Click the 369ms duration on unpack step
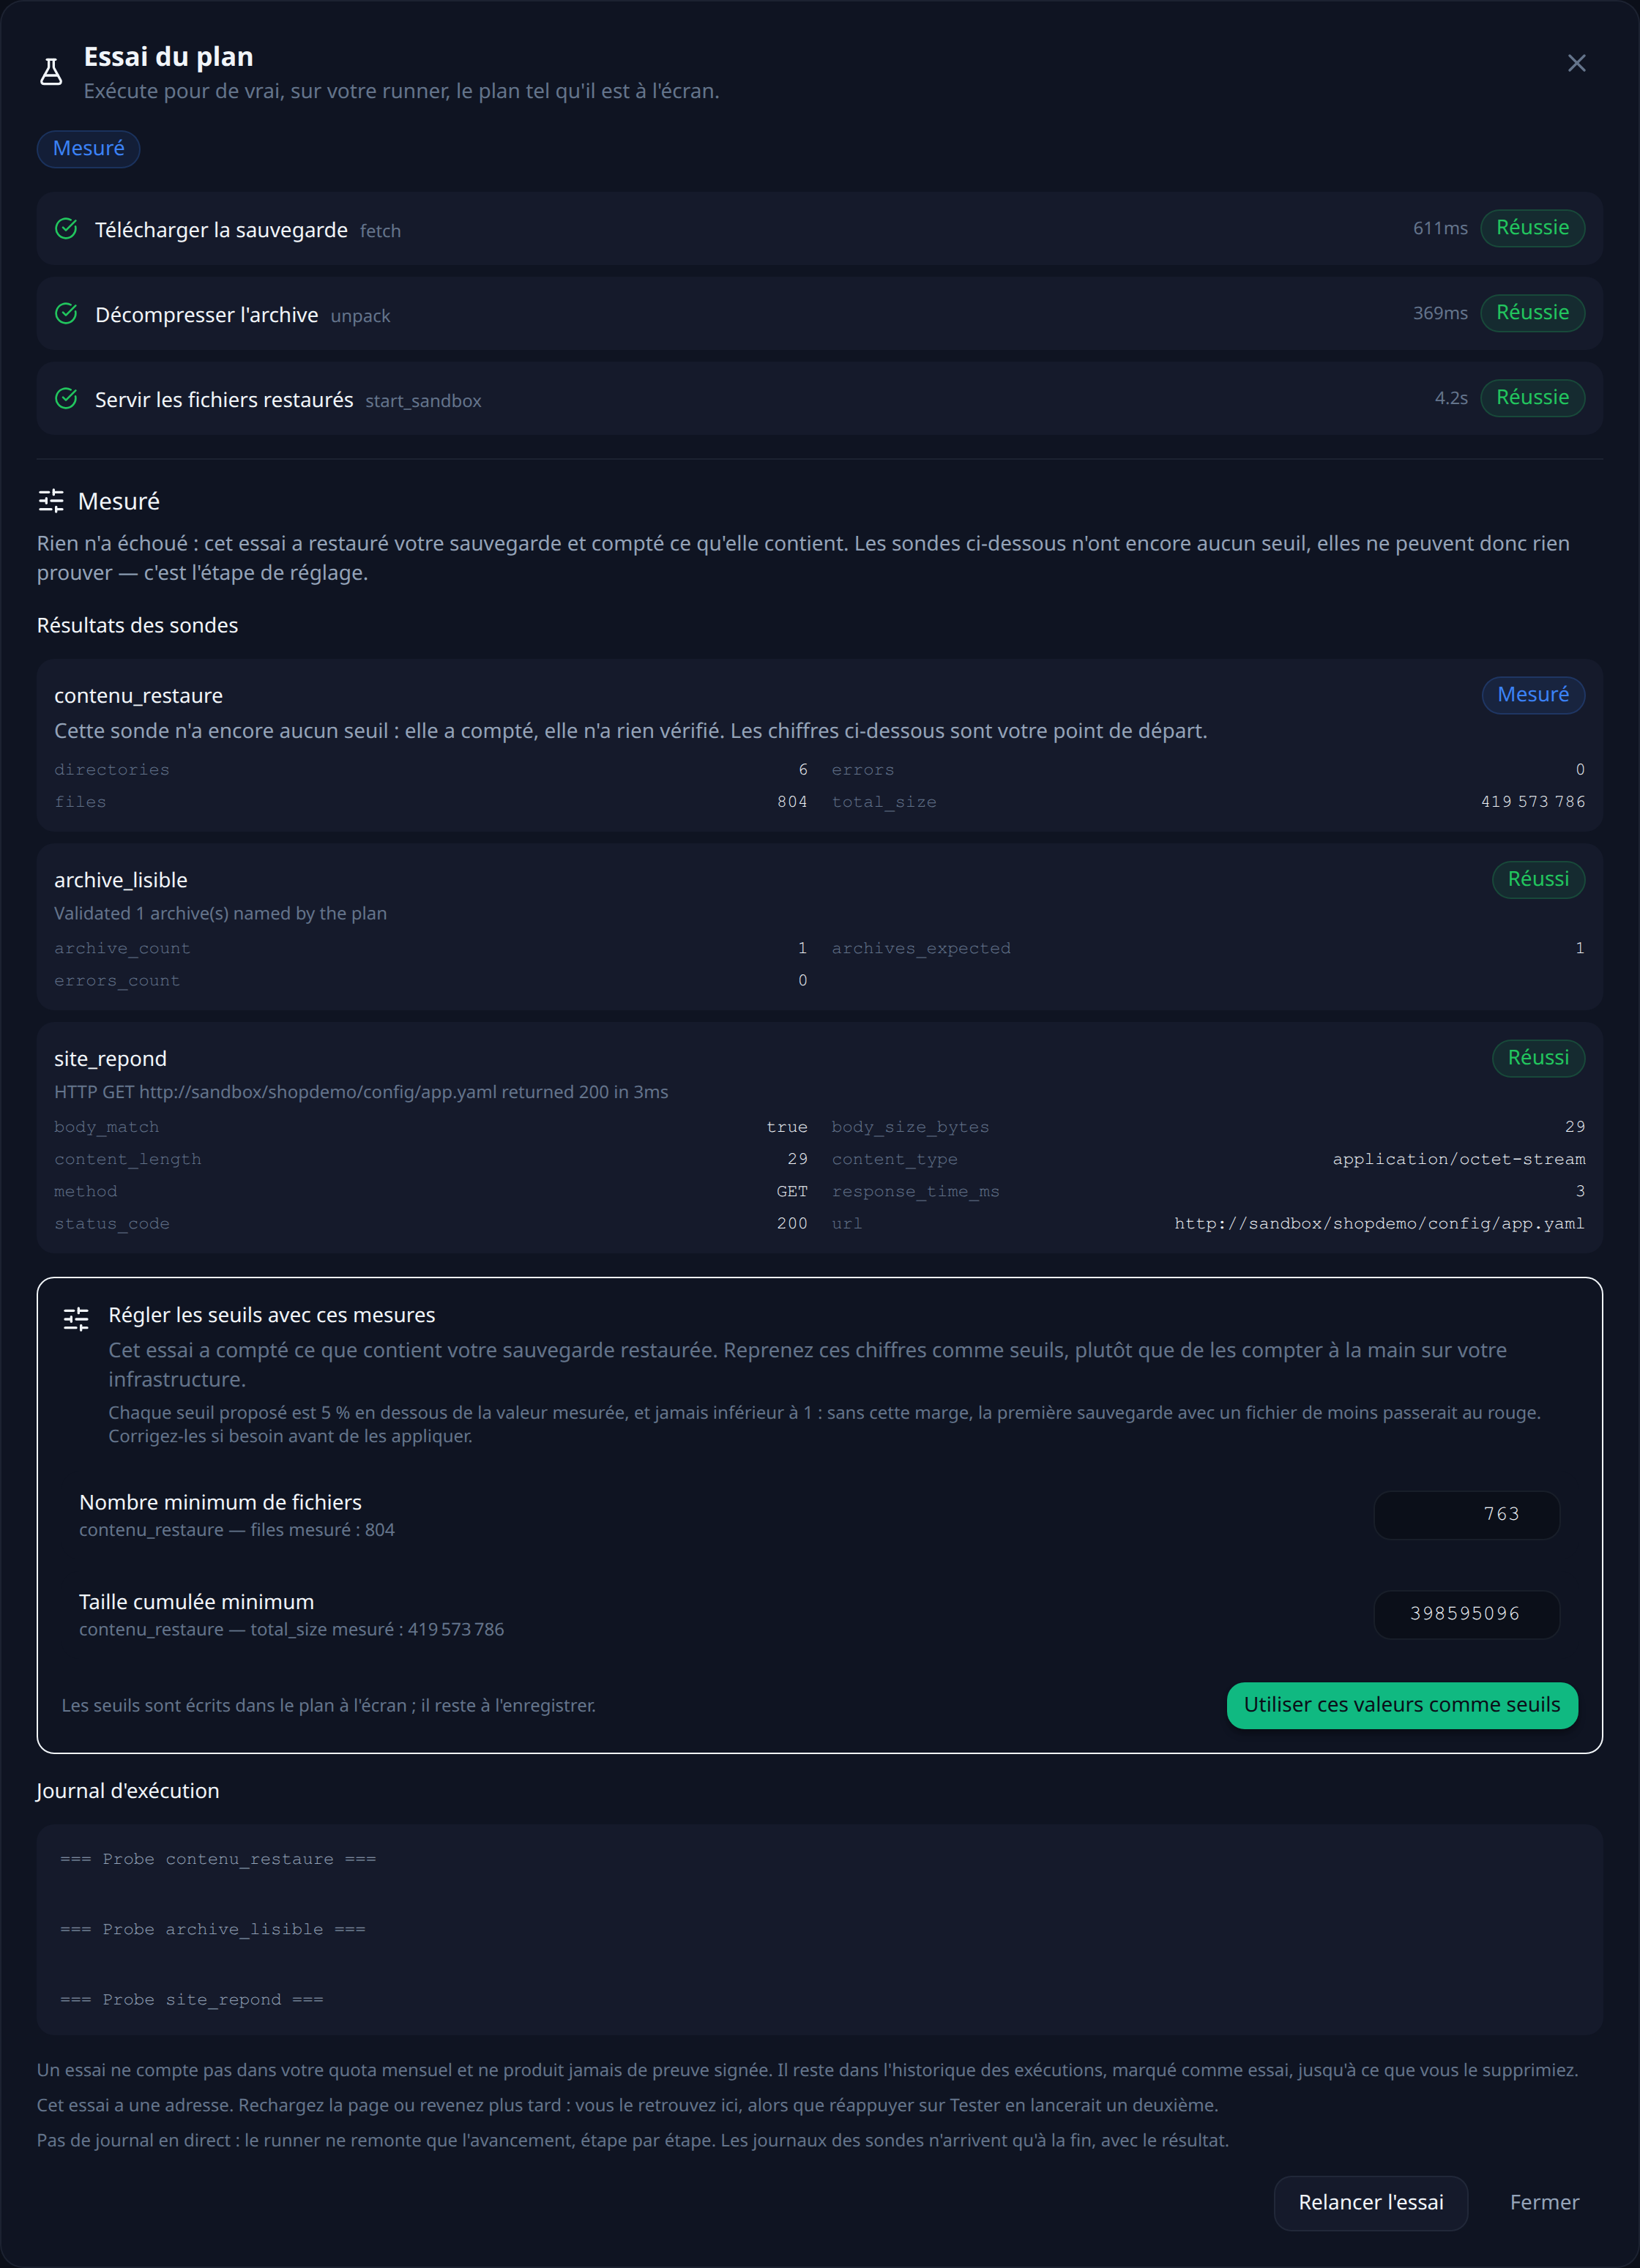The height and width of the screenshot is (2268, 1640). tap(1440, 313)
